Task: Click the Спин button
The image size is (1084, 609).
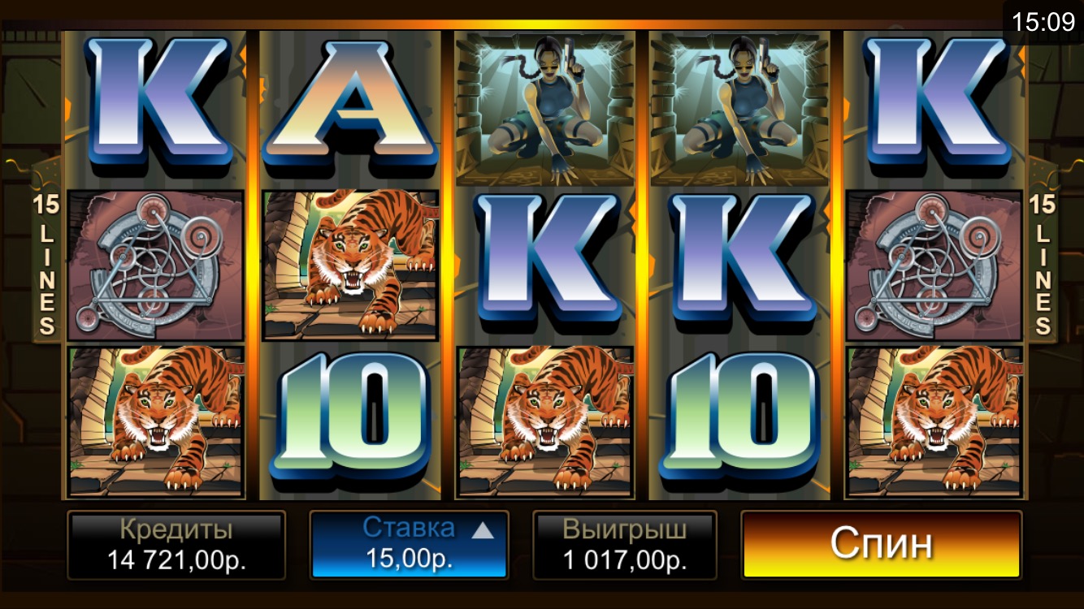Action: coord(882,545)
